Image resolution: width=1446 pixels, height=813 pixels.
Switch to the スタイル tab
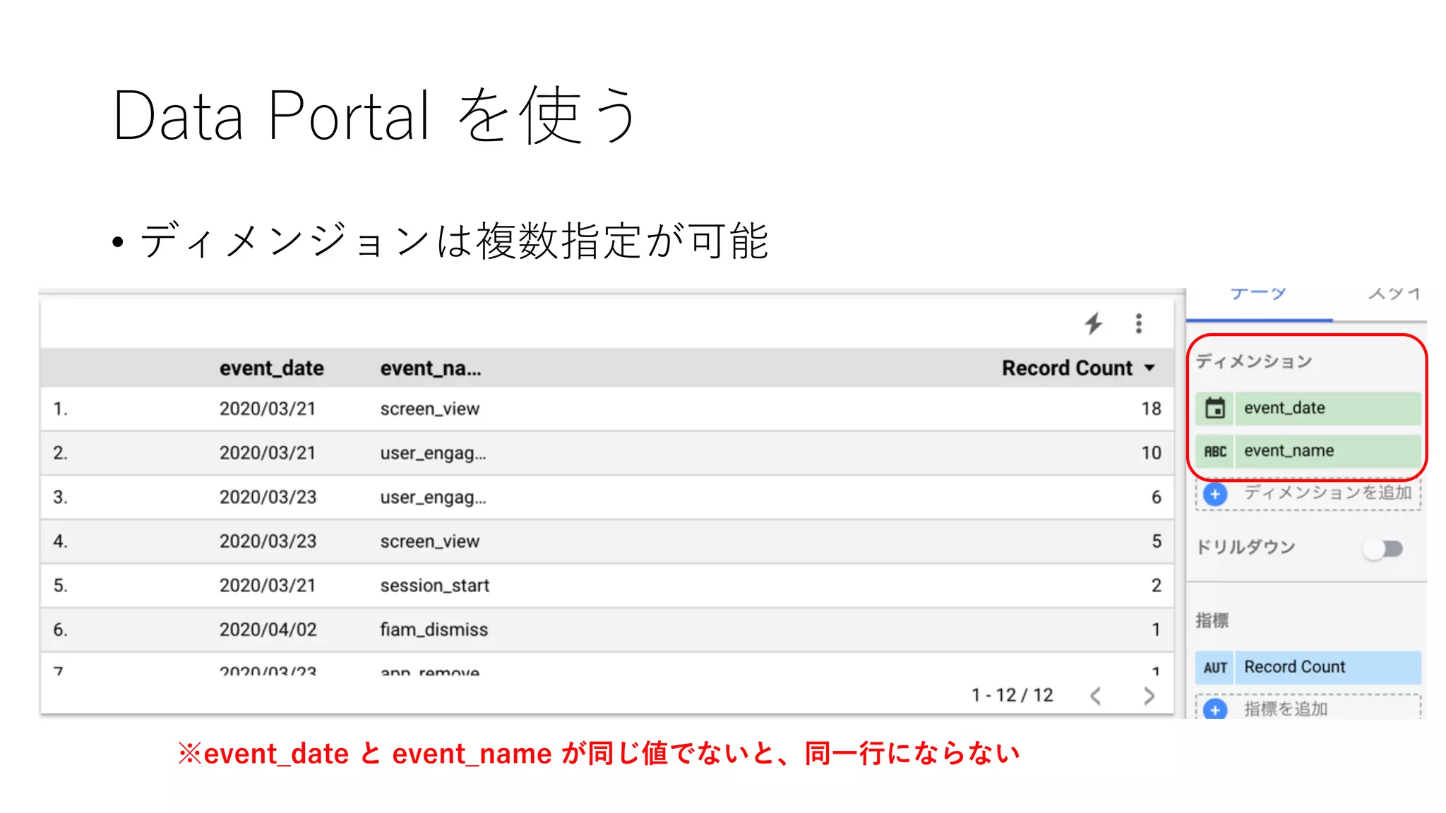pos(1394,294)
